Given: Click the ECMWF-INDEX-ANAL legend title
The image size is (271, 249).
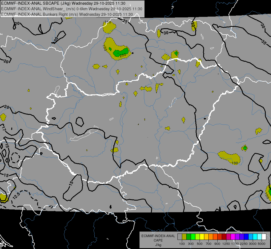Looking at the screenshot, I should coord(158,236).
